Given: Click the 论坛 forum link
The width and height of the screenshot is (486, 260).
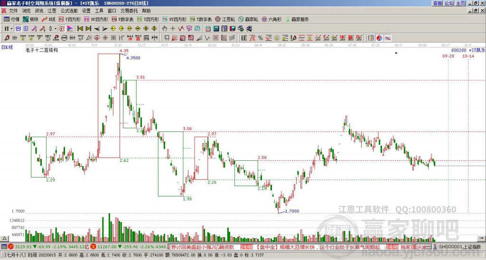Looking at the screenshot, I should pos(449,3).
